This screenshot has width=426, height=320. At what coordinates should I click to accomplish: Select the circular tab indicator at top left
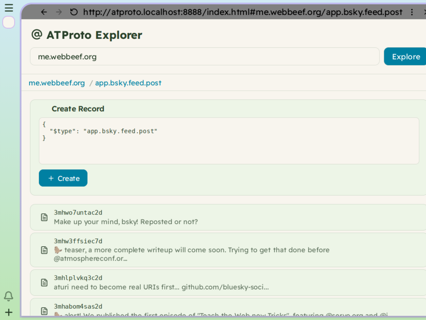point(8,22)
